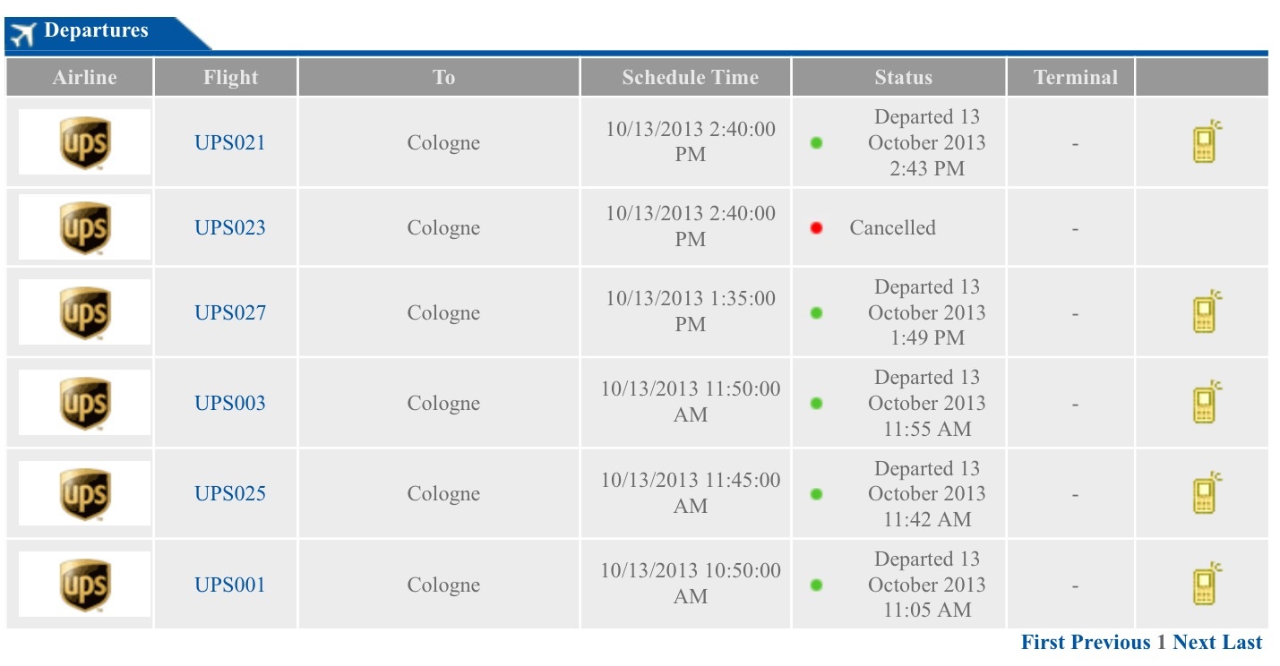Viewport: 1280px width, 666px height.
Task: Open flight UPS003 link
Action: point(230,403)
